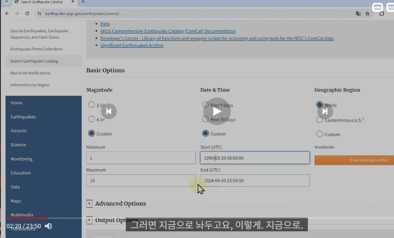Open Earthquake Photo Collections sidebar item
The width and height of the screenshot is (394, 238).
point(37,49)
